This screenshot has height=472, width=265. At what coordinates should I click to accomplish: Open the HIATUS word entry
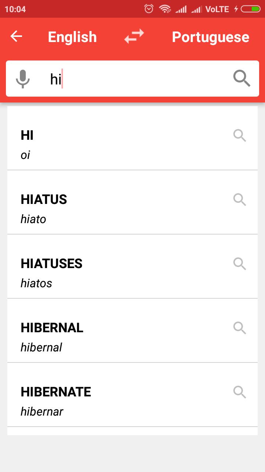click(132, 202)
